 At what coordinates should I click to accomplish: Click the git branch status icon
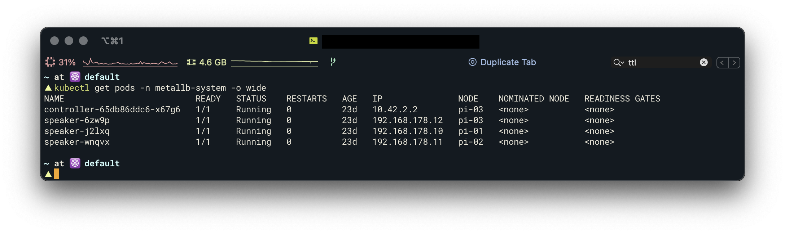333,62
